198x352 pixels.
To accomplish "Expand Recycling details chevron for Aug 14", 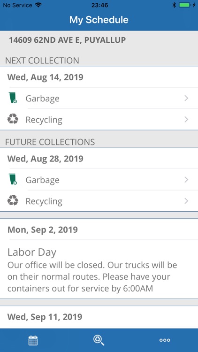I will pyautogui.click(x=186, y=119).
